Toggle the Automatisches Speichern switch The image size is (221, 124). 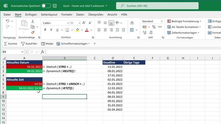click(46, 6)
